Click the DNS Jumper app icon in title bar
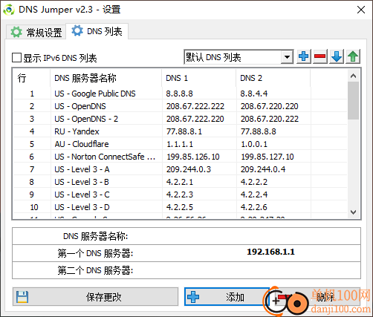 coord(9,10)
